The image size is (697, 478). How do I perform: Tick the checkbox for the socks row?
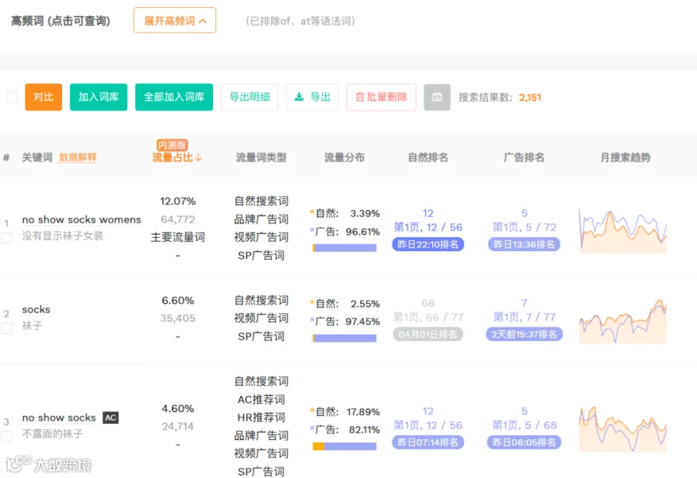click(x=7, y=328)
